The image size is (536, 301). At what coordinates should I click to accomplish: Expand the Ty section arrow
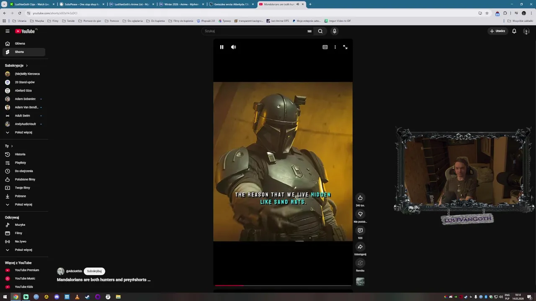(x=12, y=146)
